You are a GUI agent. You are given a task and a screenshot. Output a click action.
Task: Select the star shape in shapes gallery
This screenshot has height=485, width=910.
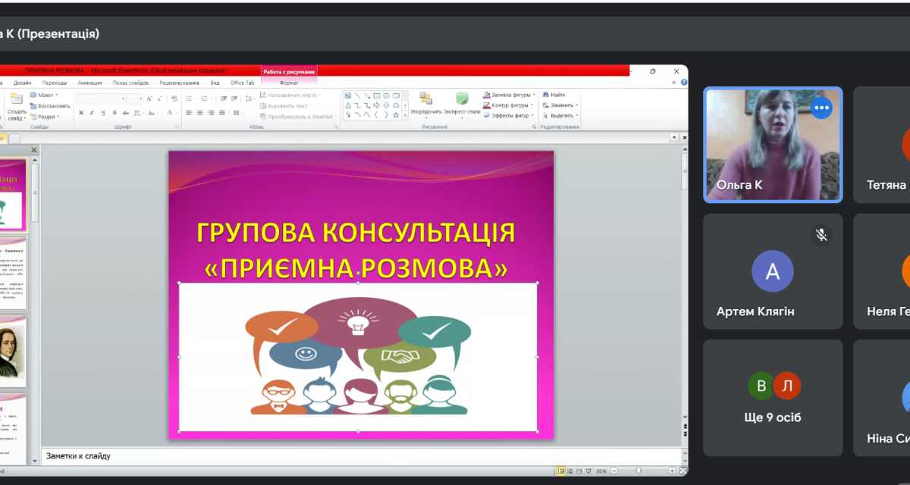point(396,115)
